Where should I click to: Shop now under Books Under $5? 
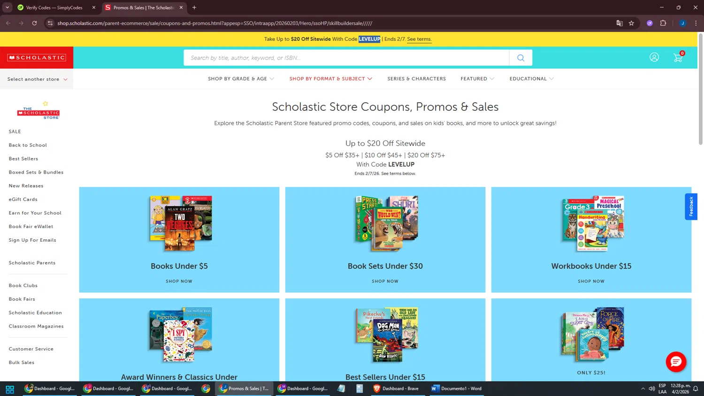click(179, 282)
